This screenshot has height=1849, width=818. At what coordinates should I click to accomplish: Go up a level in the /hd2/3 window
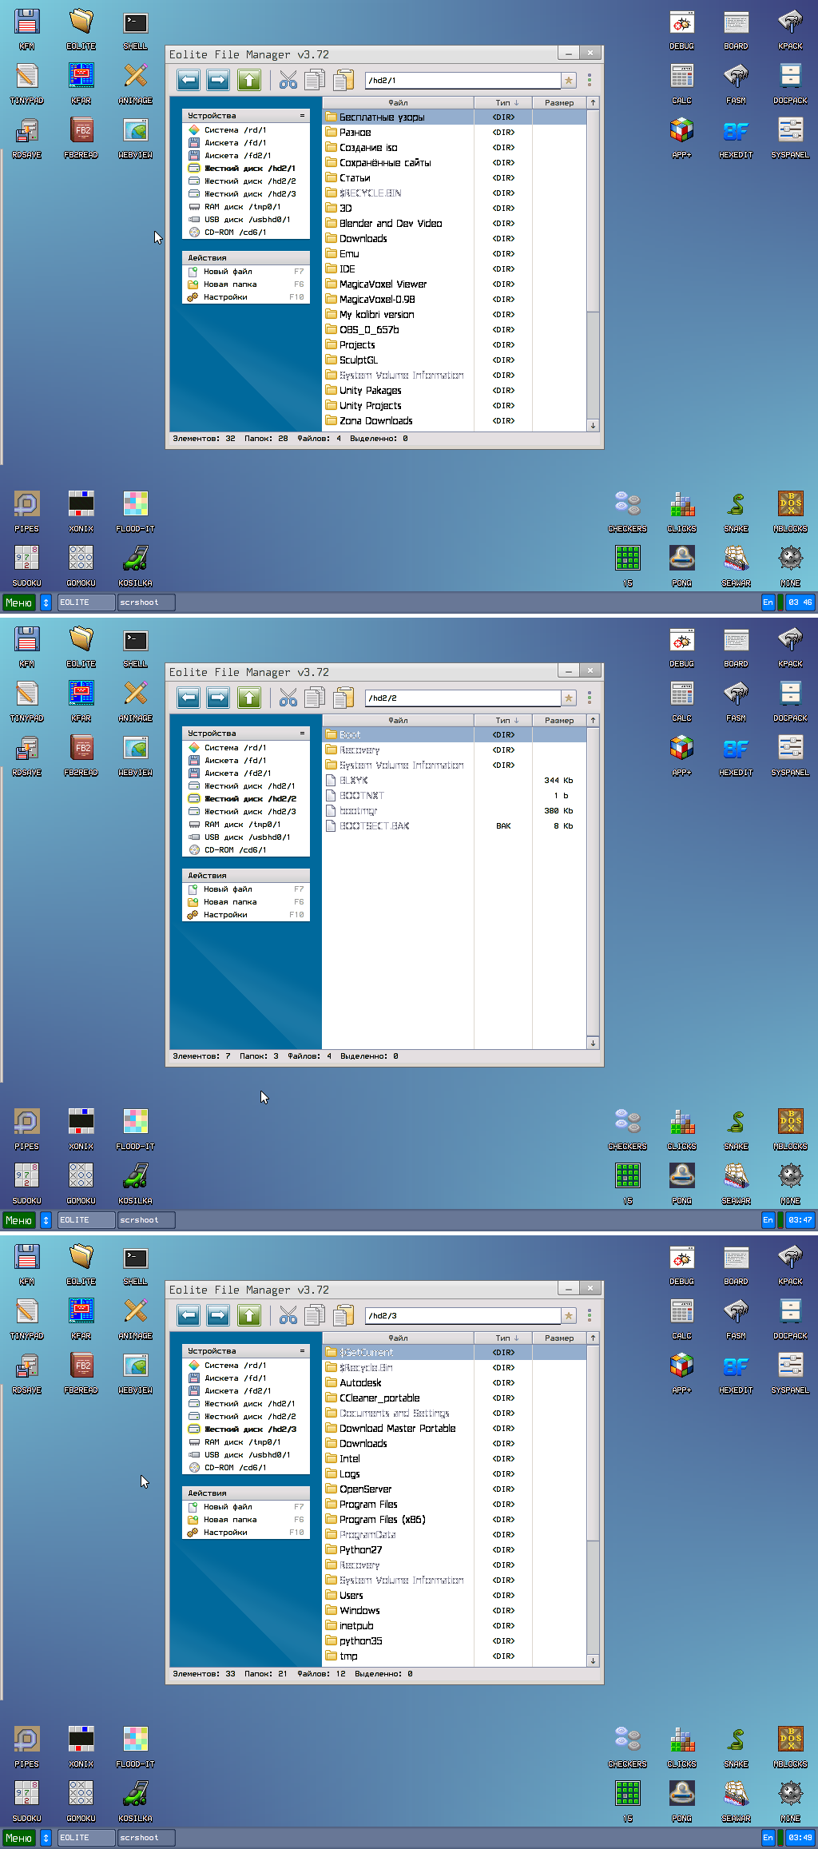pos(249,1315)
